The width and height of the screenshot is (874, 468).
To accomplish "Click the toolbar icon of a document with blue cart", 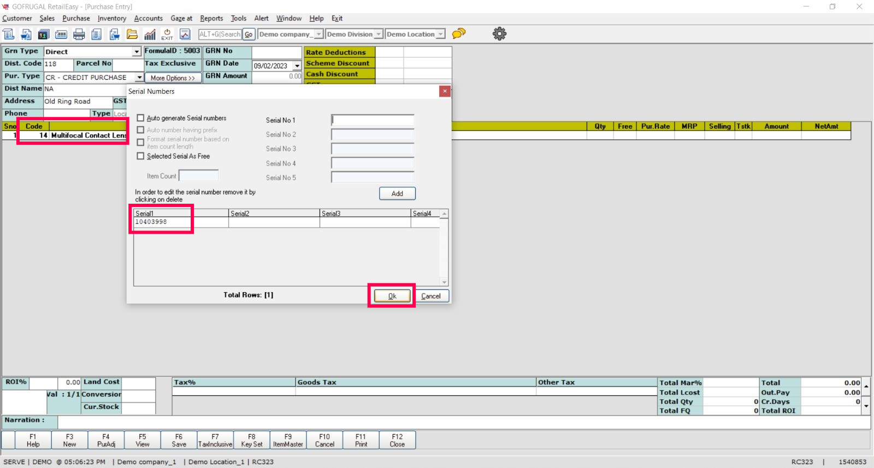I will click(26, 34).
